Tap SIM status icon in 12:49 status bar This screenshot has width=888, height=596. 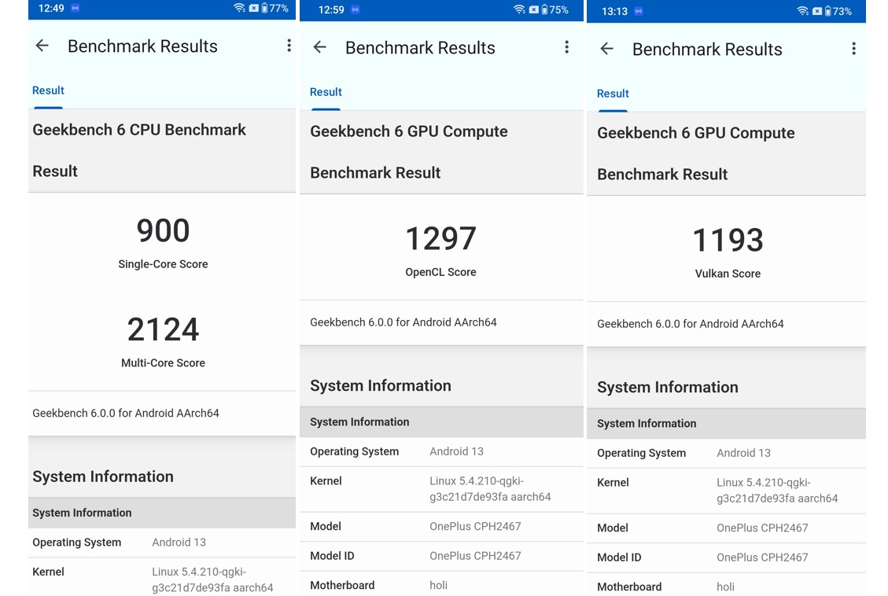coord(254,8)
